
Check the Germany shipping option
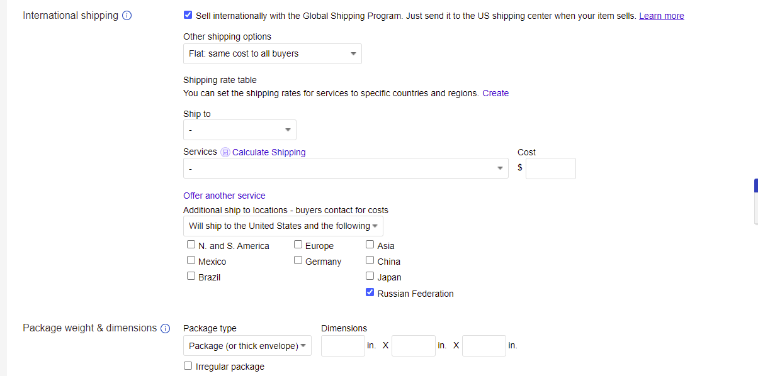coord(298,260)
